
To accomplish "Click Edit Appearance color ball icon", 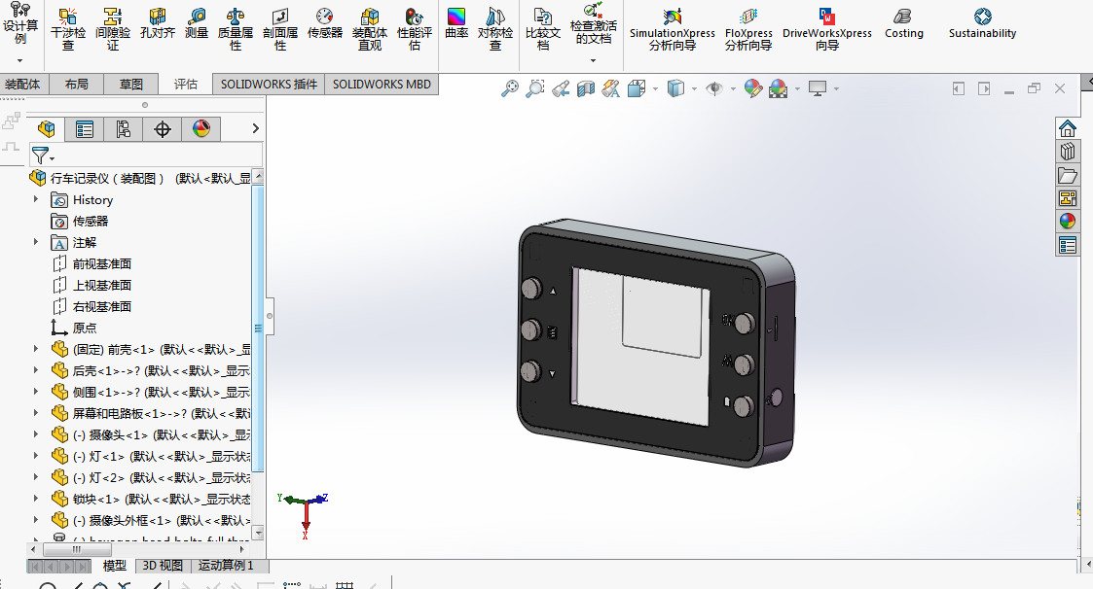I will pos(752,88).
